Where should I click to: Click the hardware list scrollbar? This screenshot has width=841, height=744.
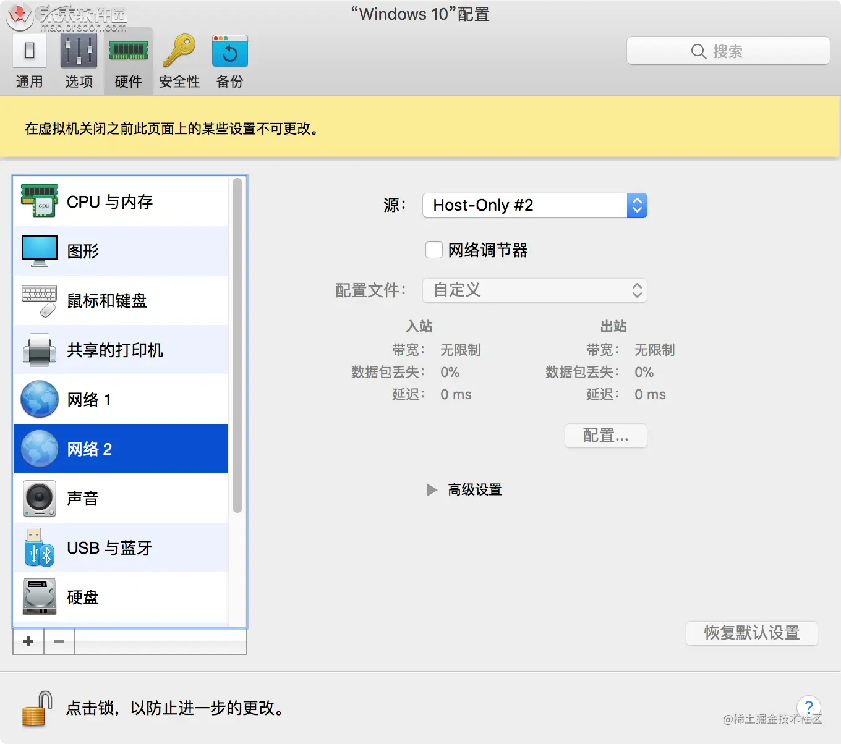pyautogui.click(x=237, y=346)
